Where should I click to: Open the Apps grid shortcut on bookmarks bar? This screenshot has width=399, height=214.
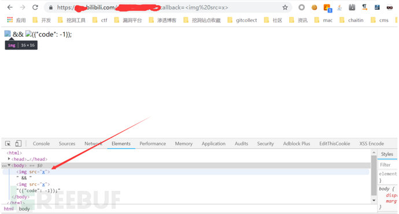point(10,20)
